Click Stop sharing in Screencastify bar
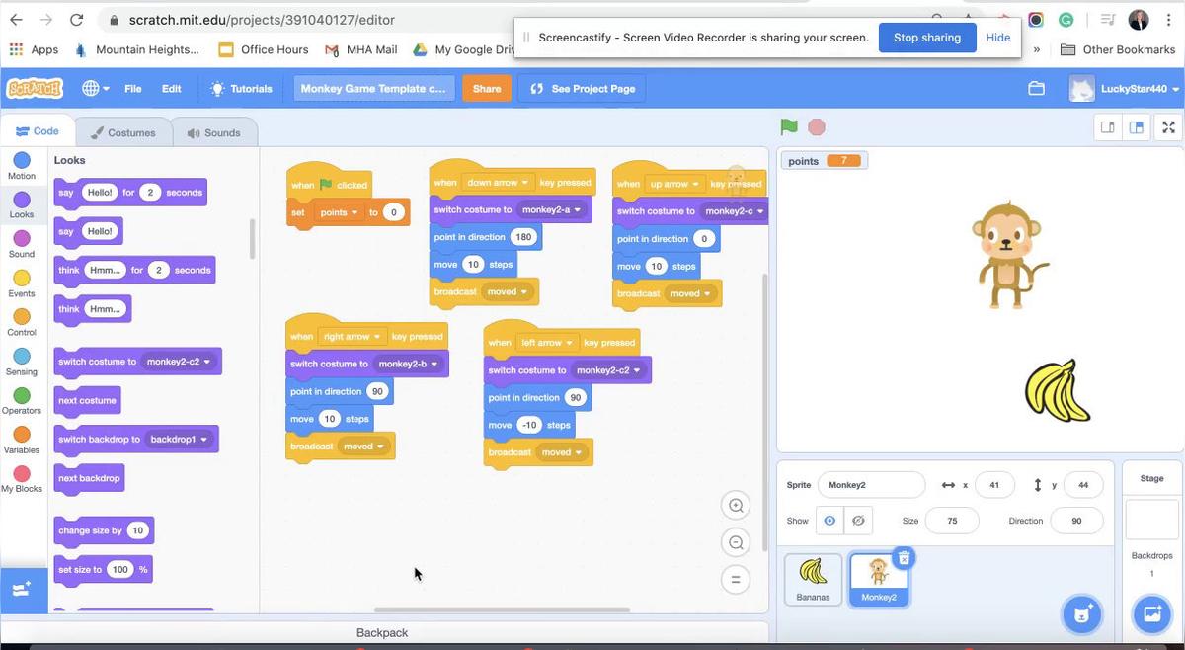This screenshot has height=650, width=1185. click(x=927, y=38)
